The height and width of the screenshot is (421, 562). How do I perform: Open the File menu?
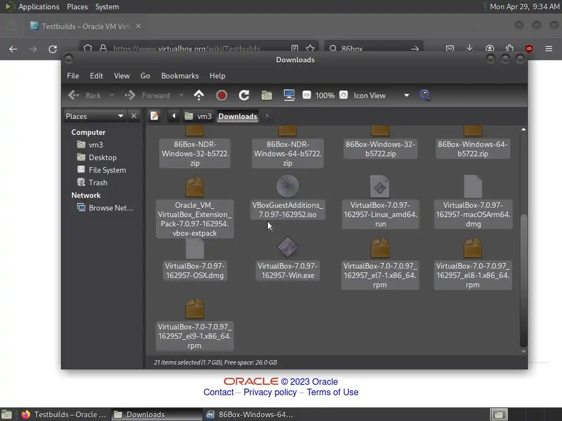pos(73,76)
